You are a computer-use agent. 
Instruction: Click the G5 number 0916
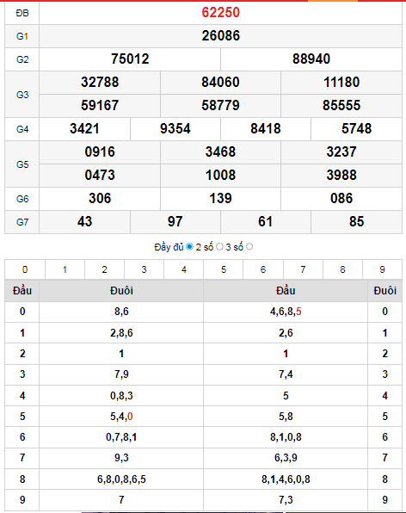100,151
